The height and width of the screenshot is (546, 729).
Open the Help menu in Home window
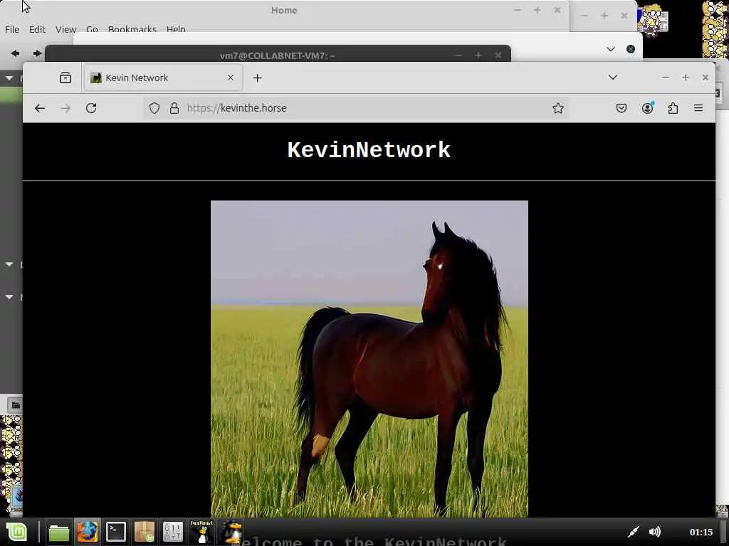176,29
